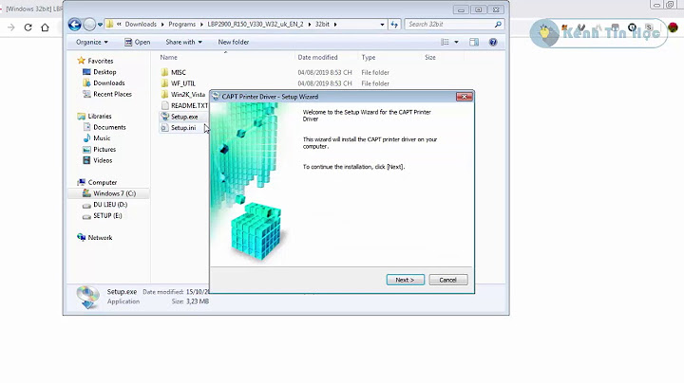Minimize the Explorer window
The width and height of the screenshot is (684, 383).
[x=461, y=9]
